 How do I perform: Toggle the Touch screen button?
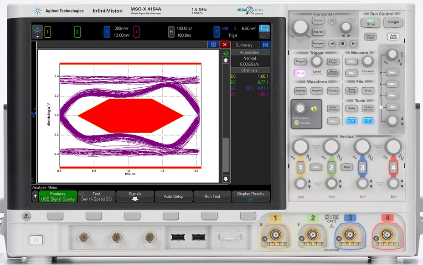[333, 121]
